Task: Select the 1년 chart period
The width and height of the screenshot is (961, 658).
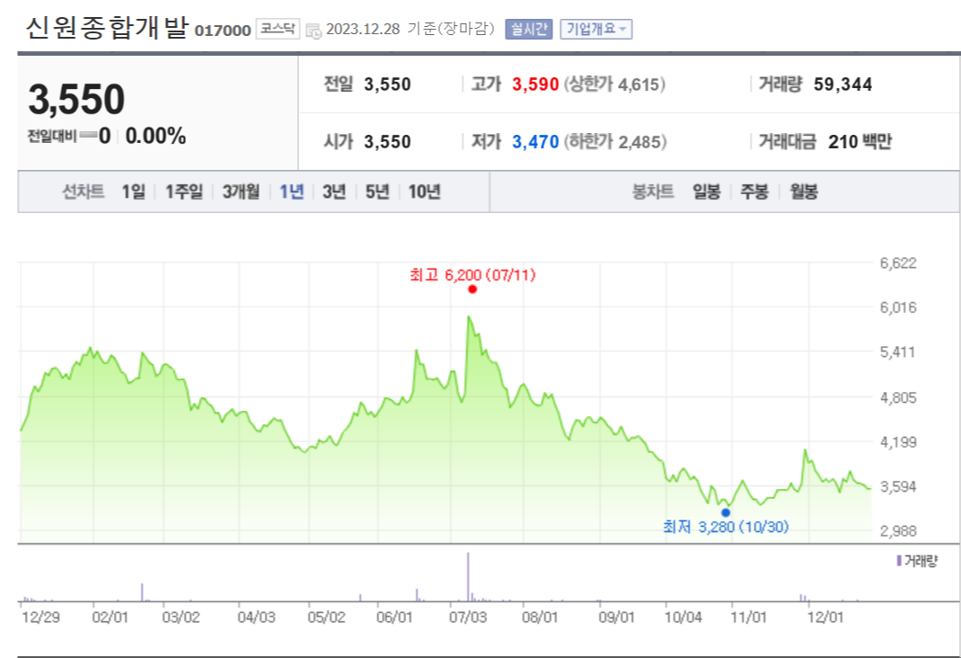Action: (x=292, y=192)
